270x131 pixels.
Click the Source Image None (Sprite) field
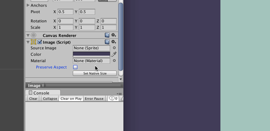pos(91,48)
